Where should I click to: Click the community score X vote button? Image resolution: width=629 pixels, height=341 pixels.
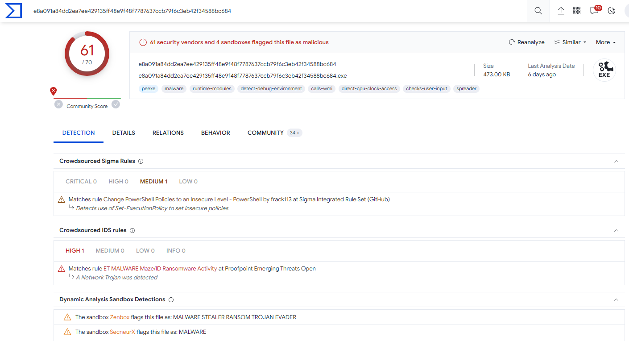coord(58,104)
